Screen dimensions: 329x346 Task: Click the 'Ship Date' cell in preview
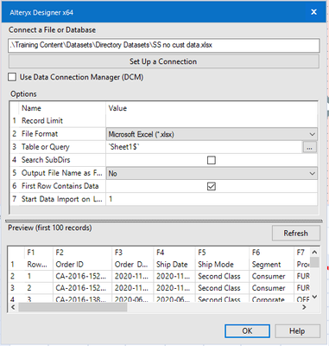click(174, 265)
